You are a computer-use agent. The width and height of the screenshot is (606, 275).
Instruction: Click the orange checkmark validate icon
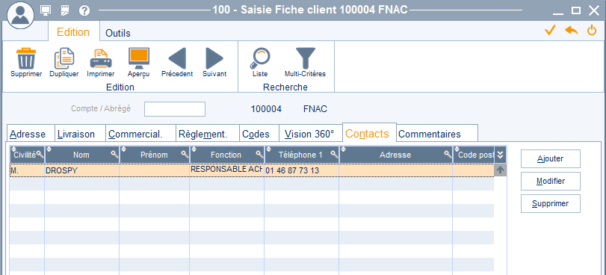(x=550, y=30)
